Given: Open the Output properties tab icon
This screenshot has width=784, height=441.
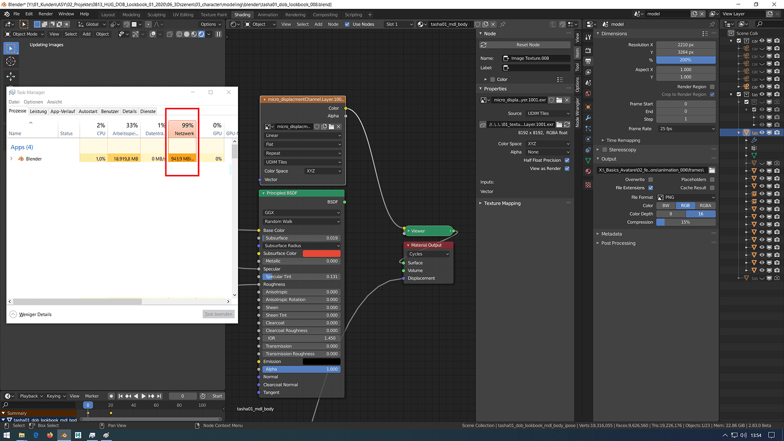Looking at the screenshot, I should (588, 61).
